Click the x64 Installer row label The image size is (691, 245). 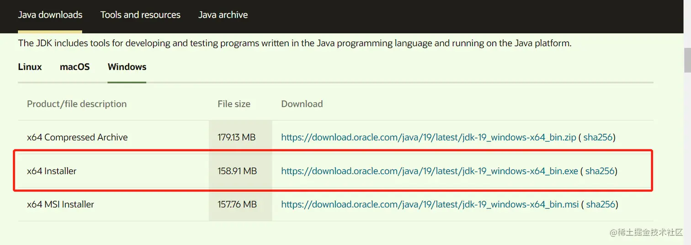(x=52, y=171)
